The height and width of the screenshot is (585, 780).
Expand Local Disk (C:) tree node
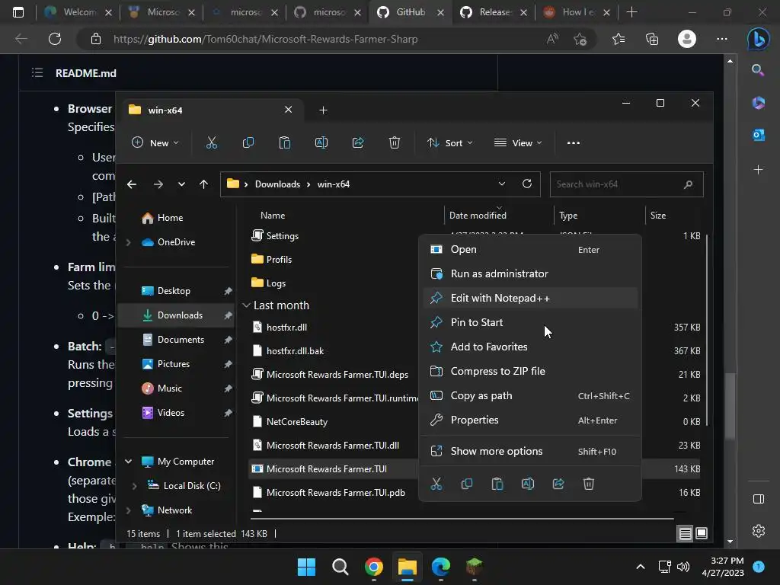coord(135,486)
